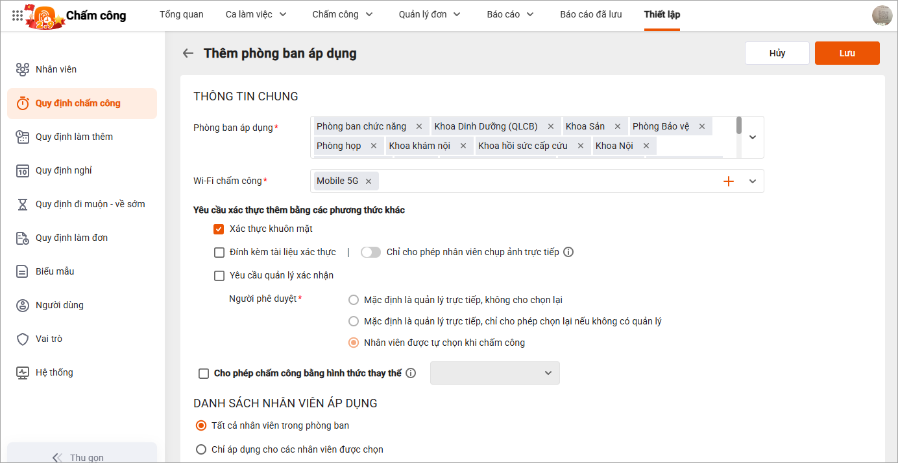The width and height of the screenshot is (898, 463).
Task: Click the Người dùng sidebar label
Action: [60, 305]
